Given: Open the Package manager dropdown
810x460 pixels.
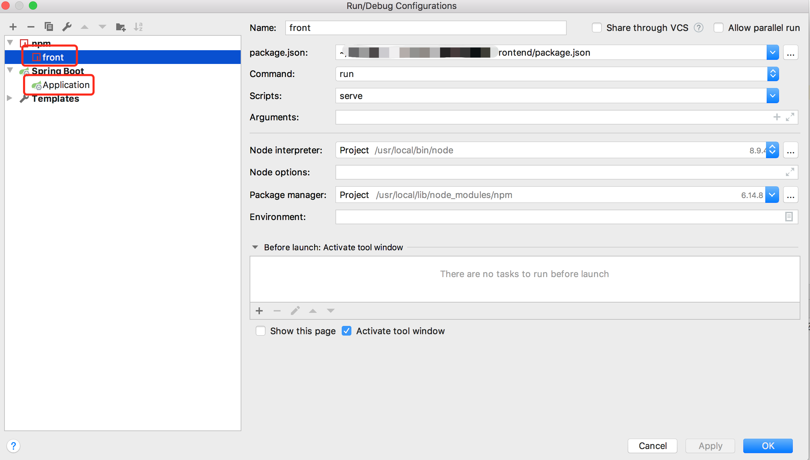Looking at the screenshot, I should point(772,195).
